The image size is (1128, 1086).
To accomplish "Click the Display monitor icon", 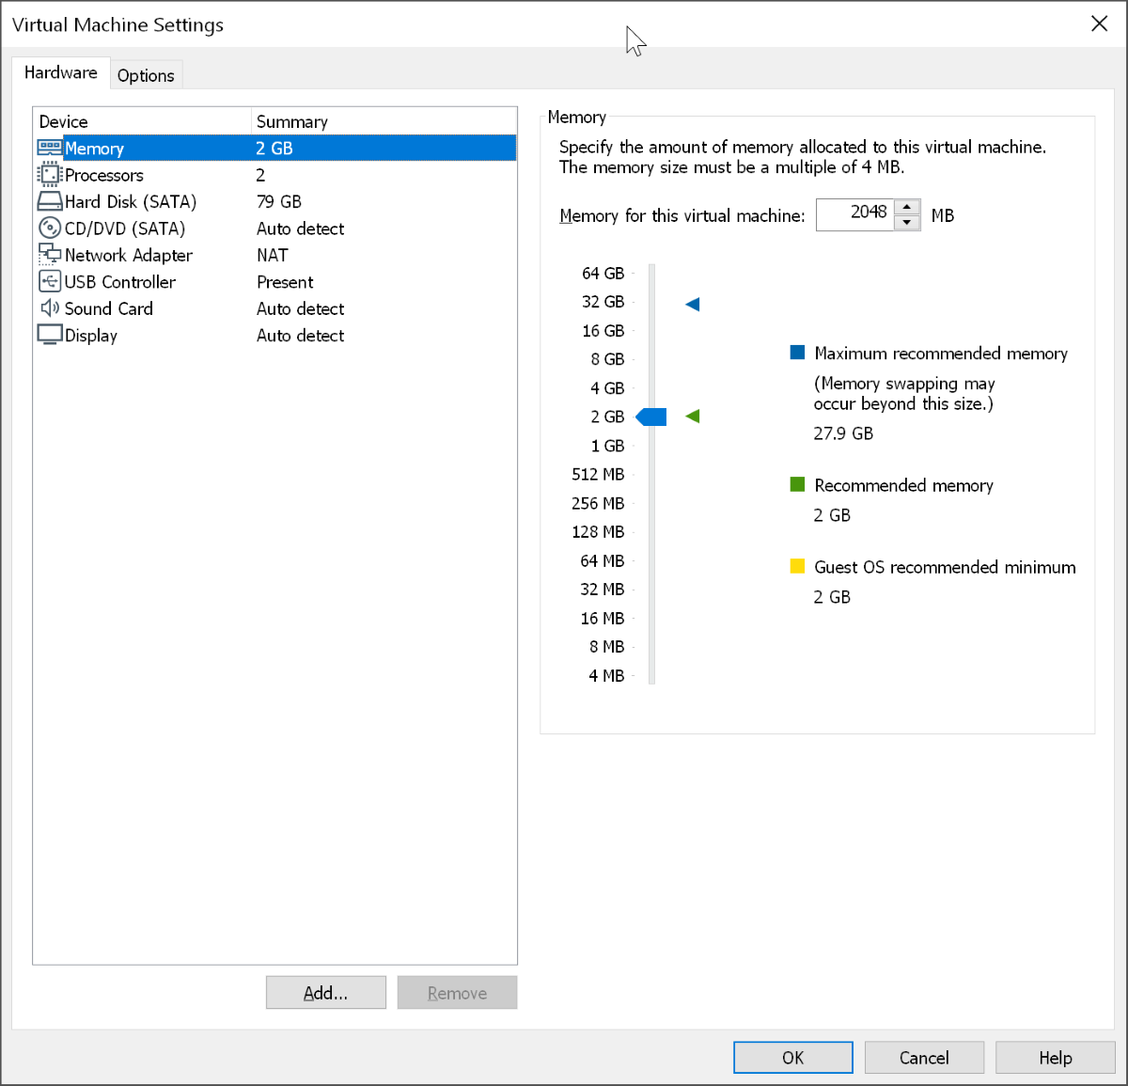I will (x=50, y=335).
